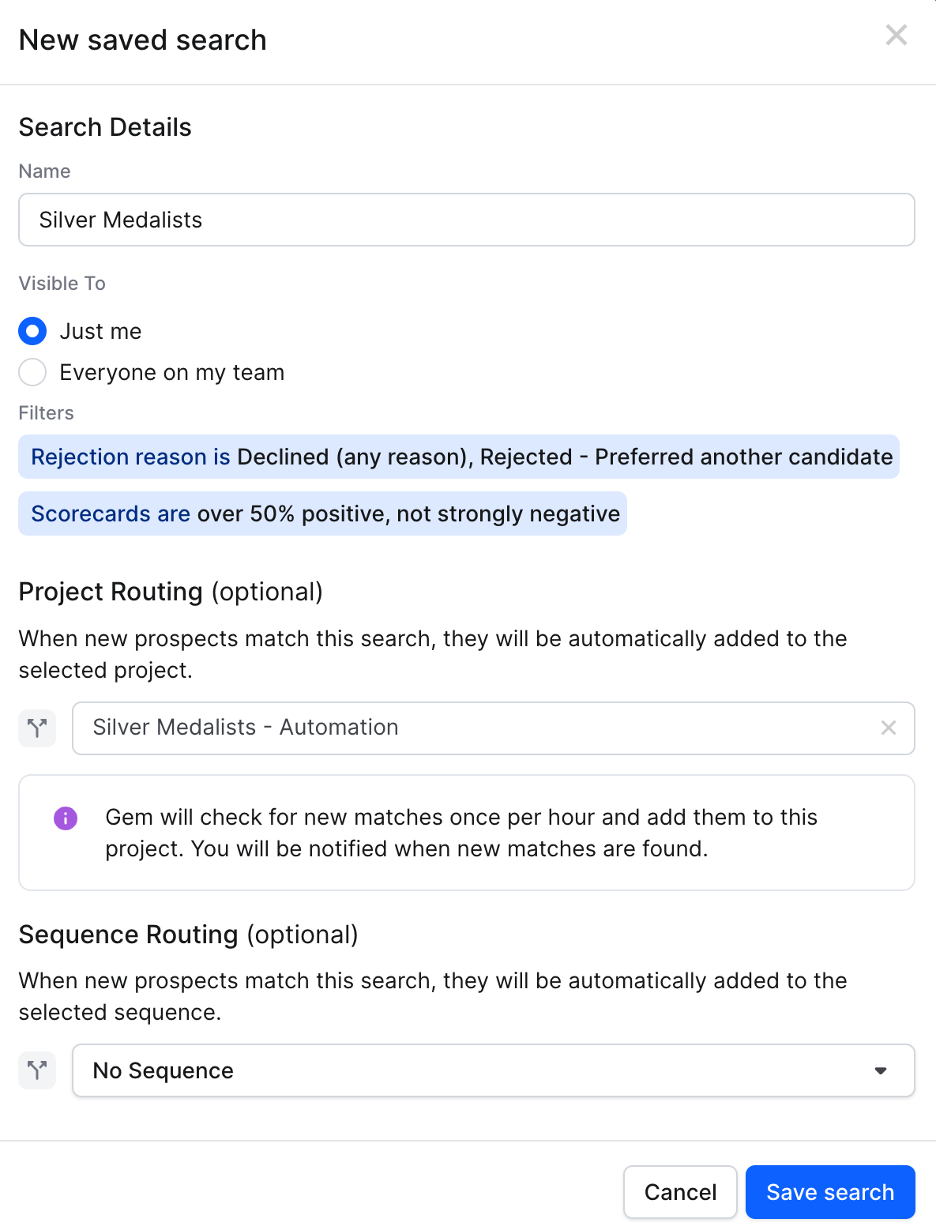This screenshot has width=936, height=1230.
Task: Clear the Silver Medalists - Automation project selection
Action: tap(889, 728)
